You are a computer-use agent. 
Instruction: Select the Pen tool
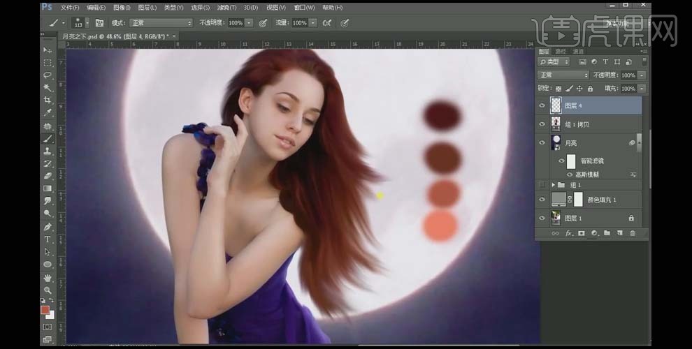click(48, 227)
